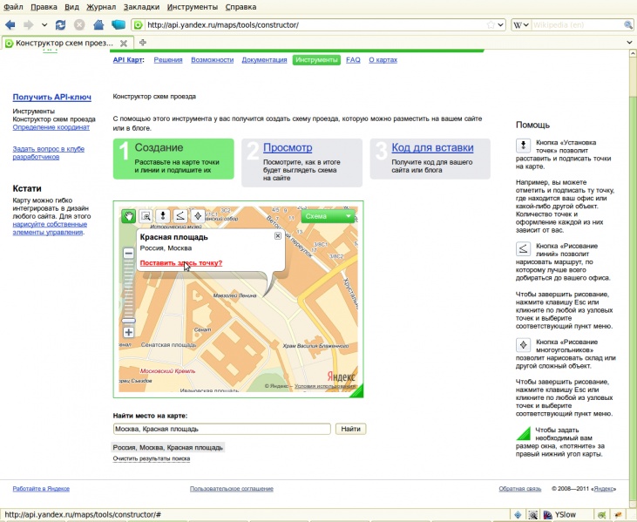The image size is (637, 522).
Task: Open the О картах link
Action: pyautogui.click(x=383, y=60)
